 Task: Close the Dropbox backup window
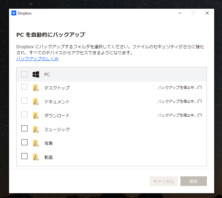point(207,13)
